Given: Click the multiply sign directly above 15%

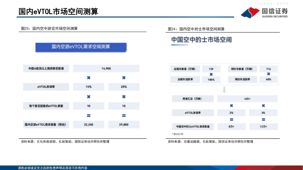Looking at the screenshot, I should coord(89,78).
